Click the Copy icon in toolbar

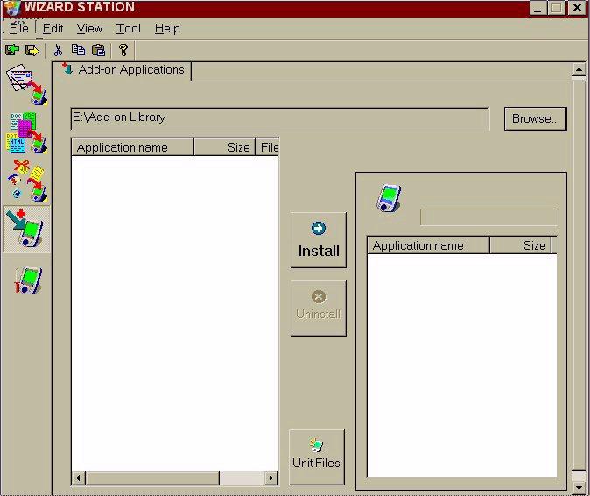(78, 51)
